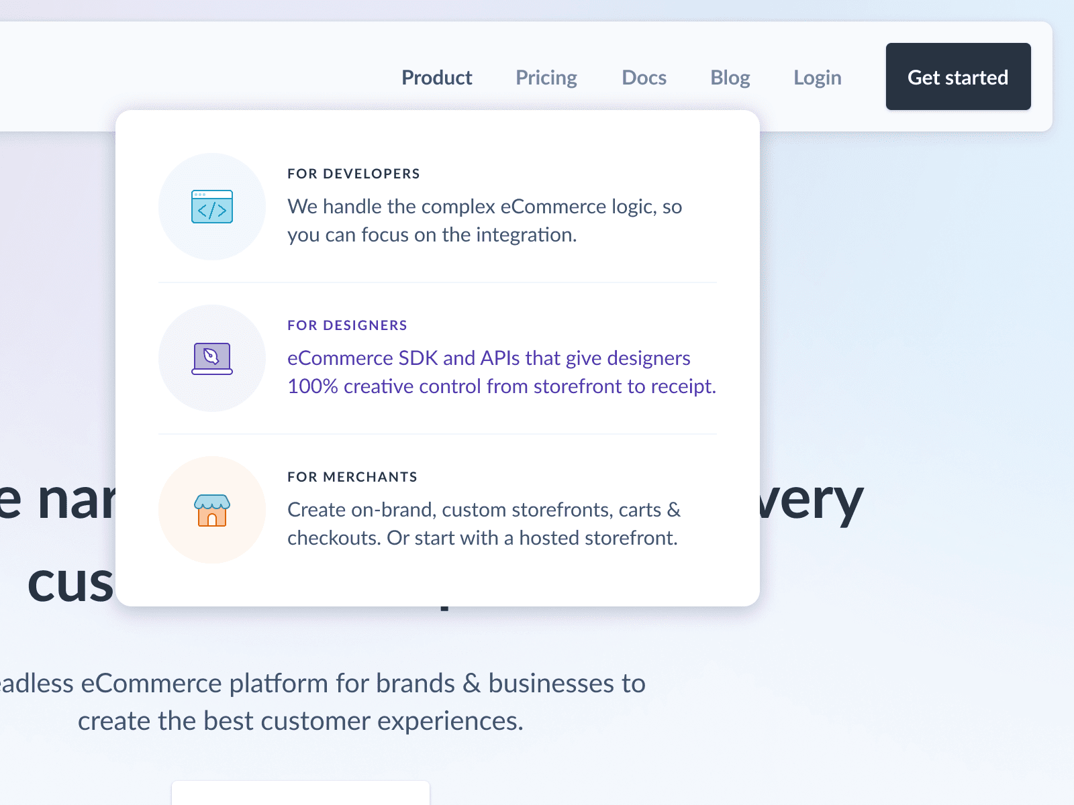The image size is (1074, 805).
Task: Go to the Pricing page
Action: coord(545,77)
